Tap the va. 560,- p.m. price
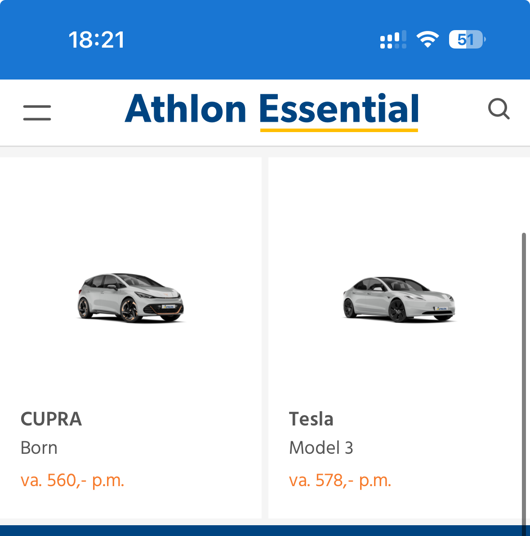Viewport: 530px width, 536px height. coord(72,480)
